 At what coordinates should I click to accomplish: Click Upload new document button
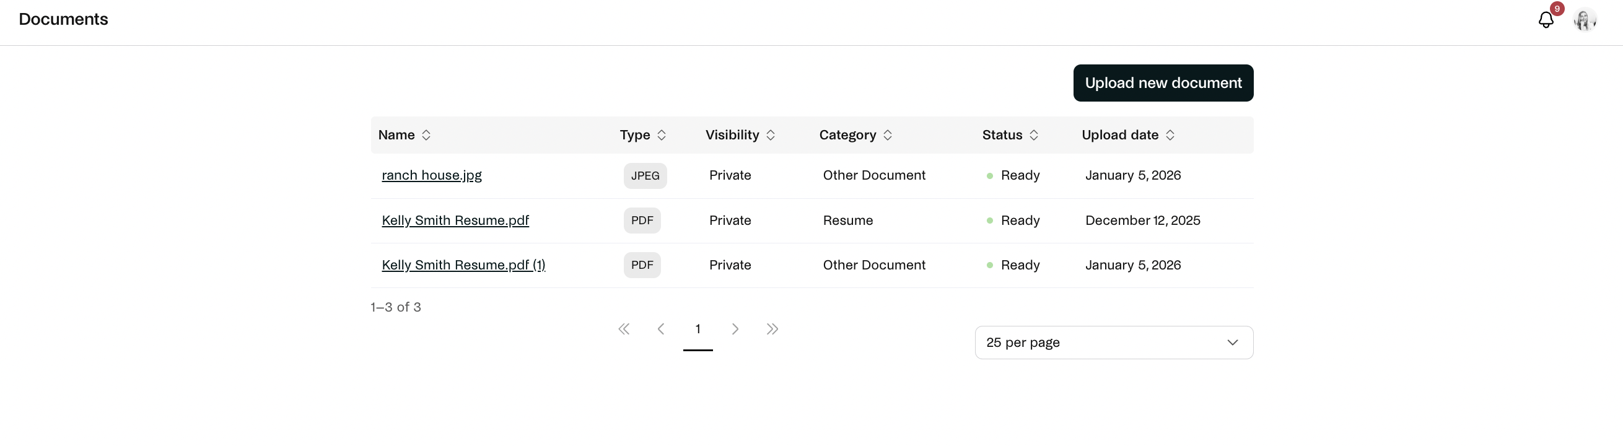[1163, 82]
